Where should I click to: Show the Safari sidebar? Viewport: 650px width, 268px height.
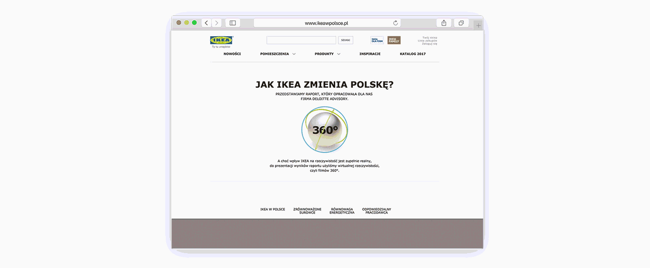pyautogui.click(x=233, y=23)
